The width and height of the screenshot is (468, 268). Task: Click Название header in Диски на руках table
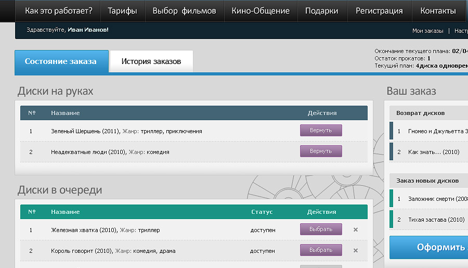[66, 113]
